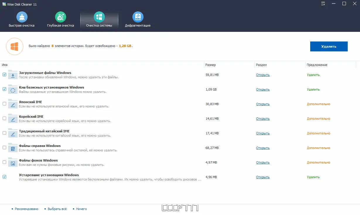Click the Быстрая очистка broom icon

22,17
